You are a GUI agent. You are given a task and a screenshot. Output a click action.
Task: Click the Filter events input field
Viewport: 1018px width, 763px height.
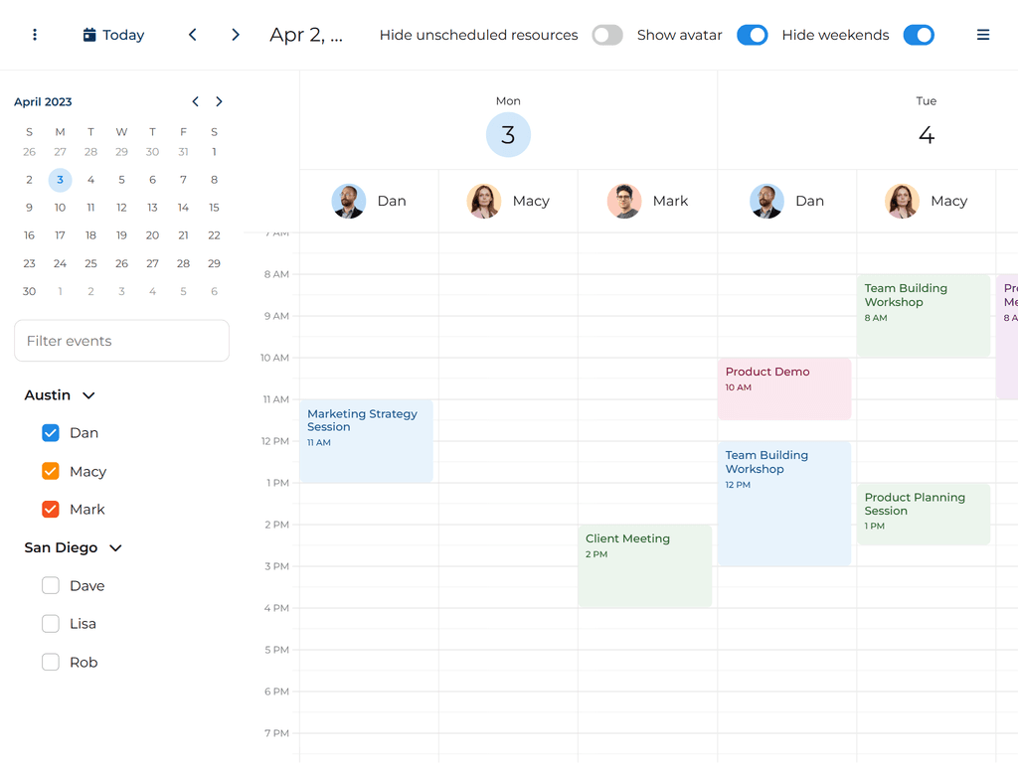pyautogui.click(x=121, y=341)
